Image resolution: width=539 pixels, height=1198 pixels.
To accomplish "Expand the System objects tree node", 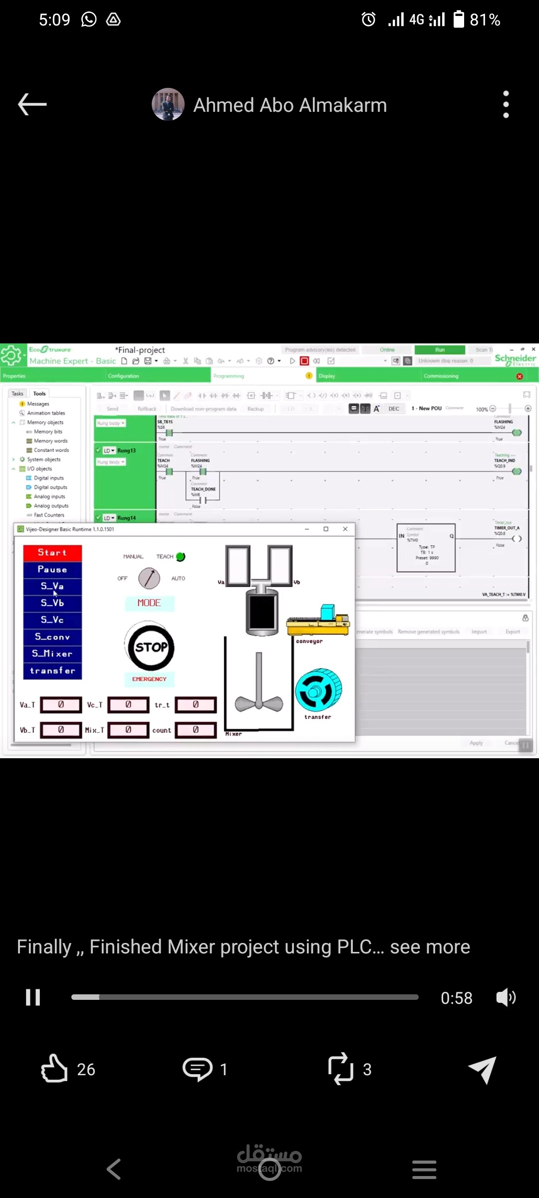I will [x=13, y=459].
